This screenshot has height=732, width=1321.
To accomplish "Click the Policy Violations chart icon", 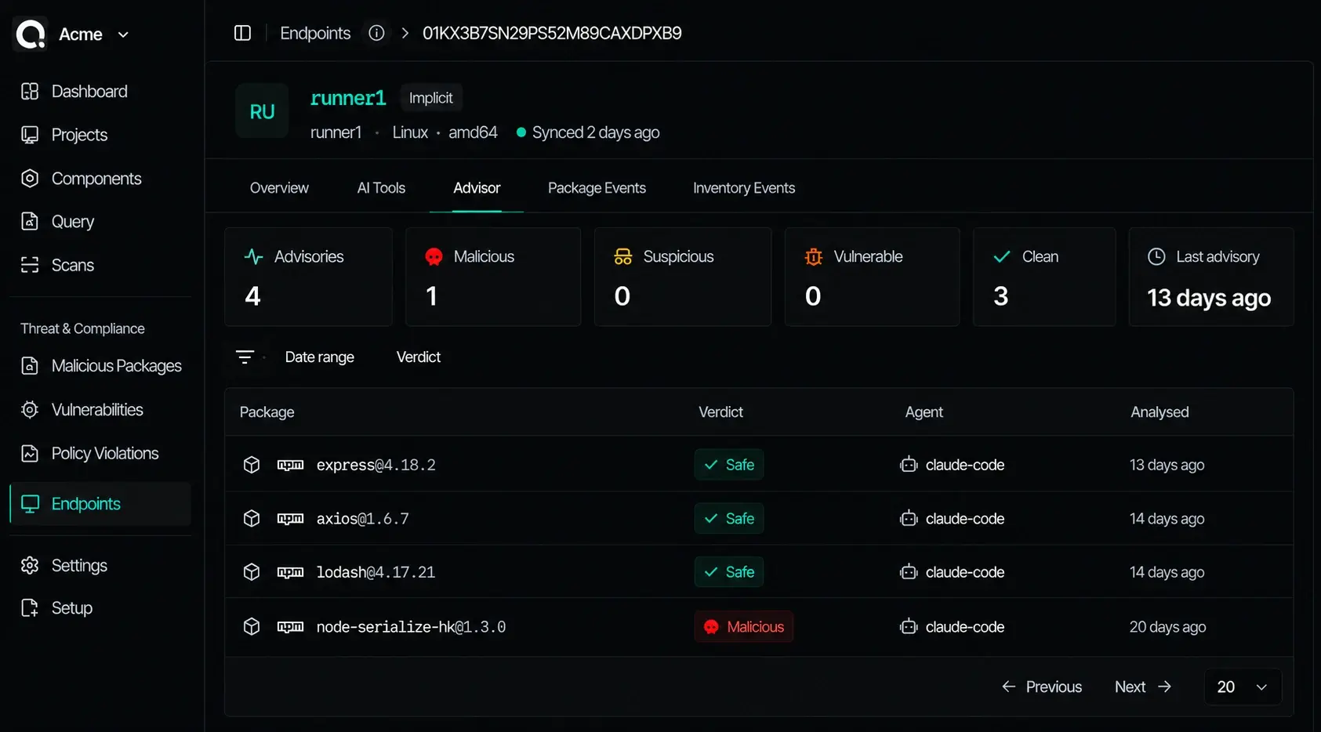I will pyautogui.click(x=30, y=453).
